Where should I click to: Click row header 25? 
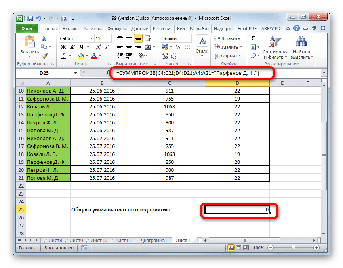coord(21,209)
